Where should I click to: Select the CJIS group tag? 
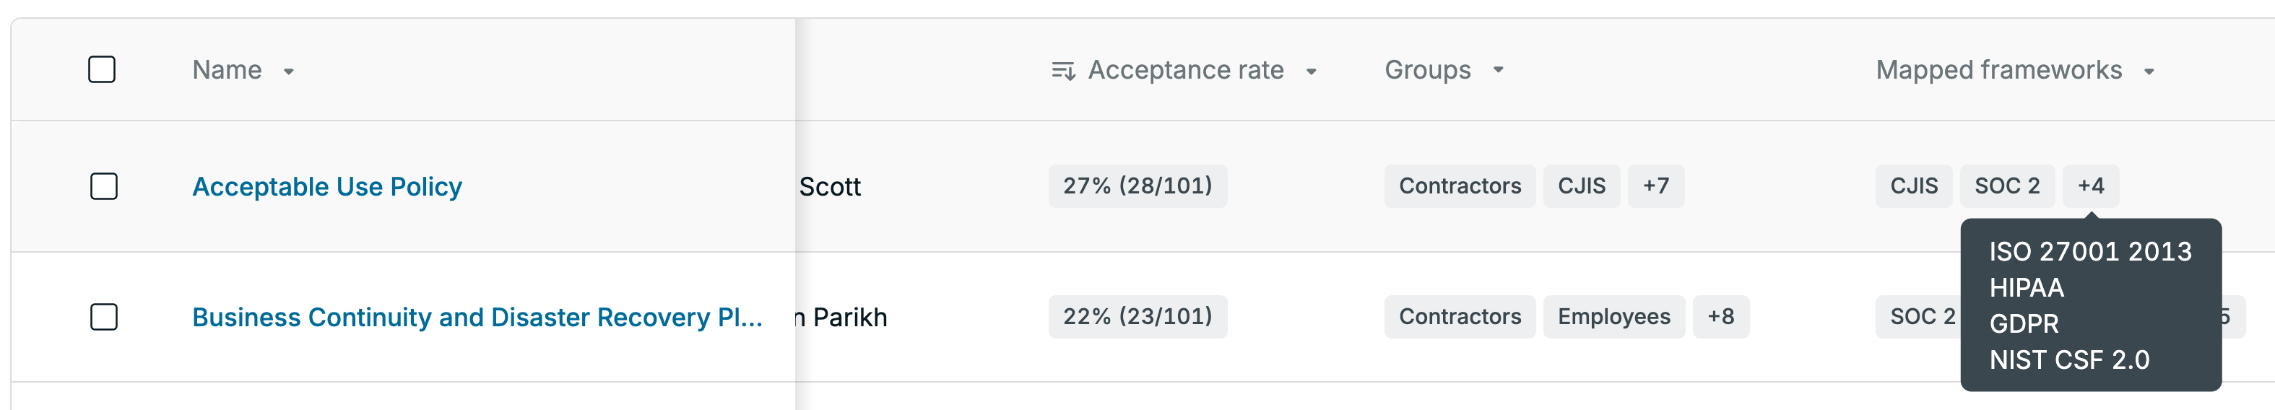(x=1582, y=186)
